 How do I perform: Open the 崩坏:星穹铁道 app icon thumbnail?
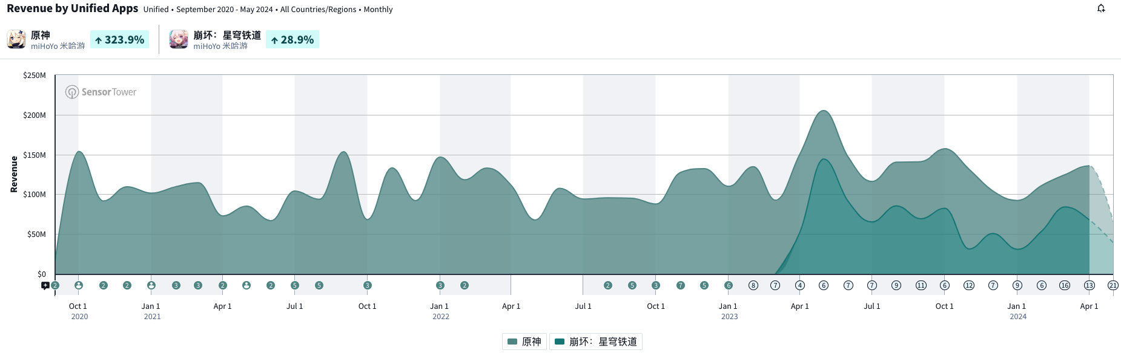pyautogui.click(x=179, y=39)
